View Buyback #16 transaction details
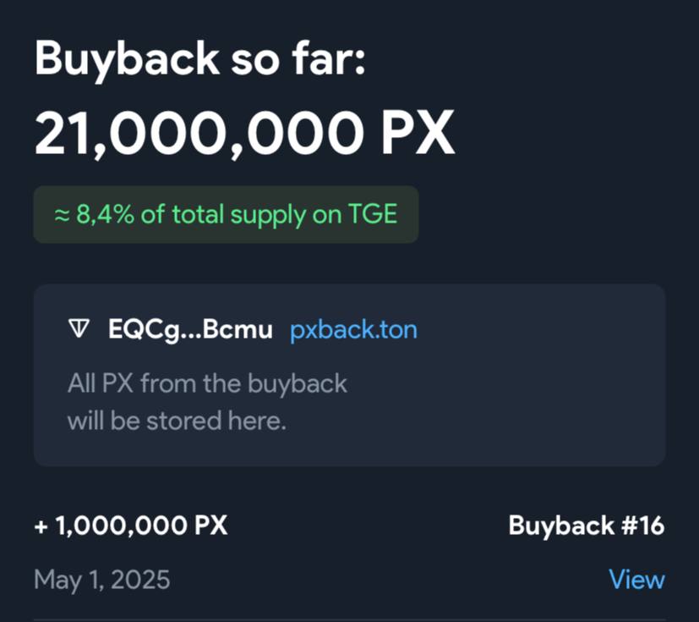The image size is (699, 622). pos(636,579)
